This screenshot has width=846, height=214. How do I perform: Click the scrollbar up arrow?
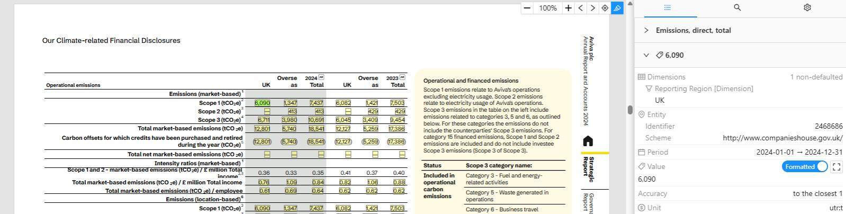coord(630,3)
